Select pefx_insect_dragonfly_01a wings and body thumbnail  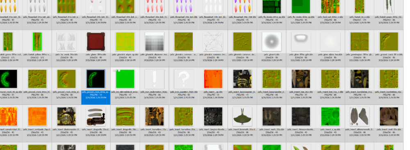tap(96, 116)
